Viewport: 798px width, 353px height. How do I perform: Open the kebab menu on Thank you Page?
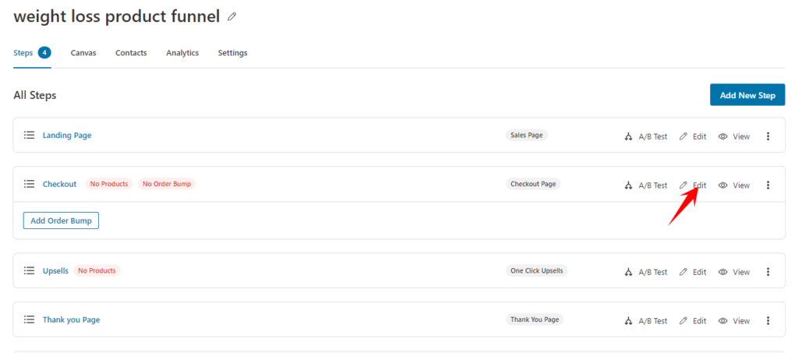coord(768,321)
